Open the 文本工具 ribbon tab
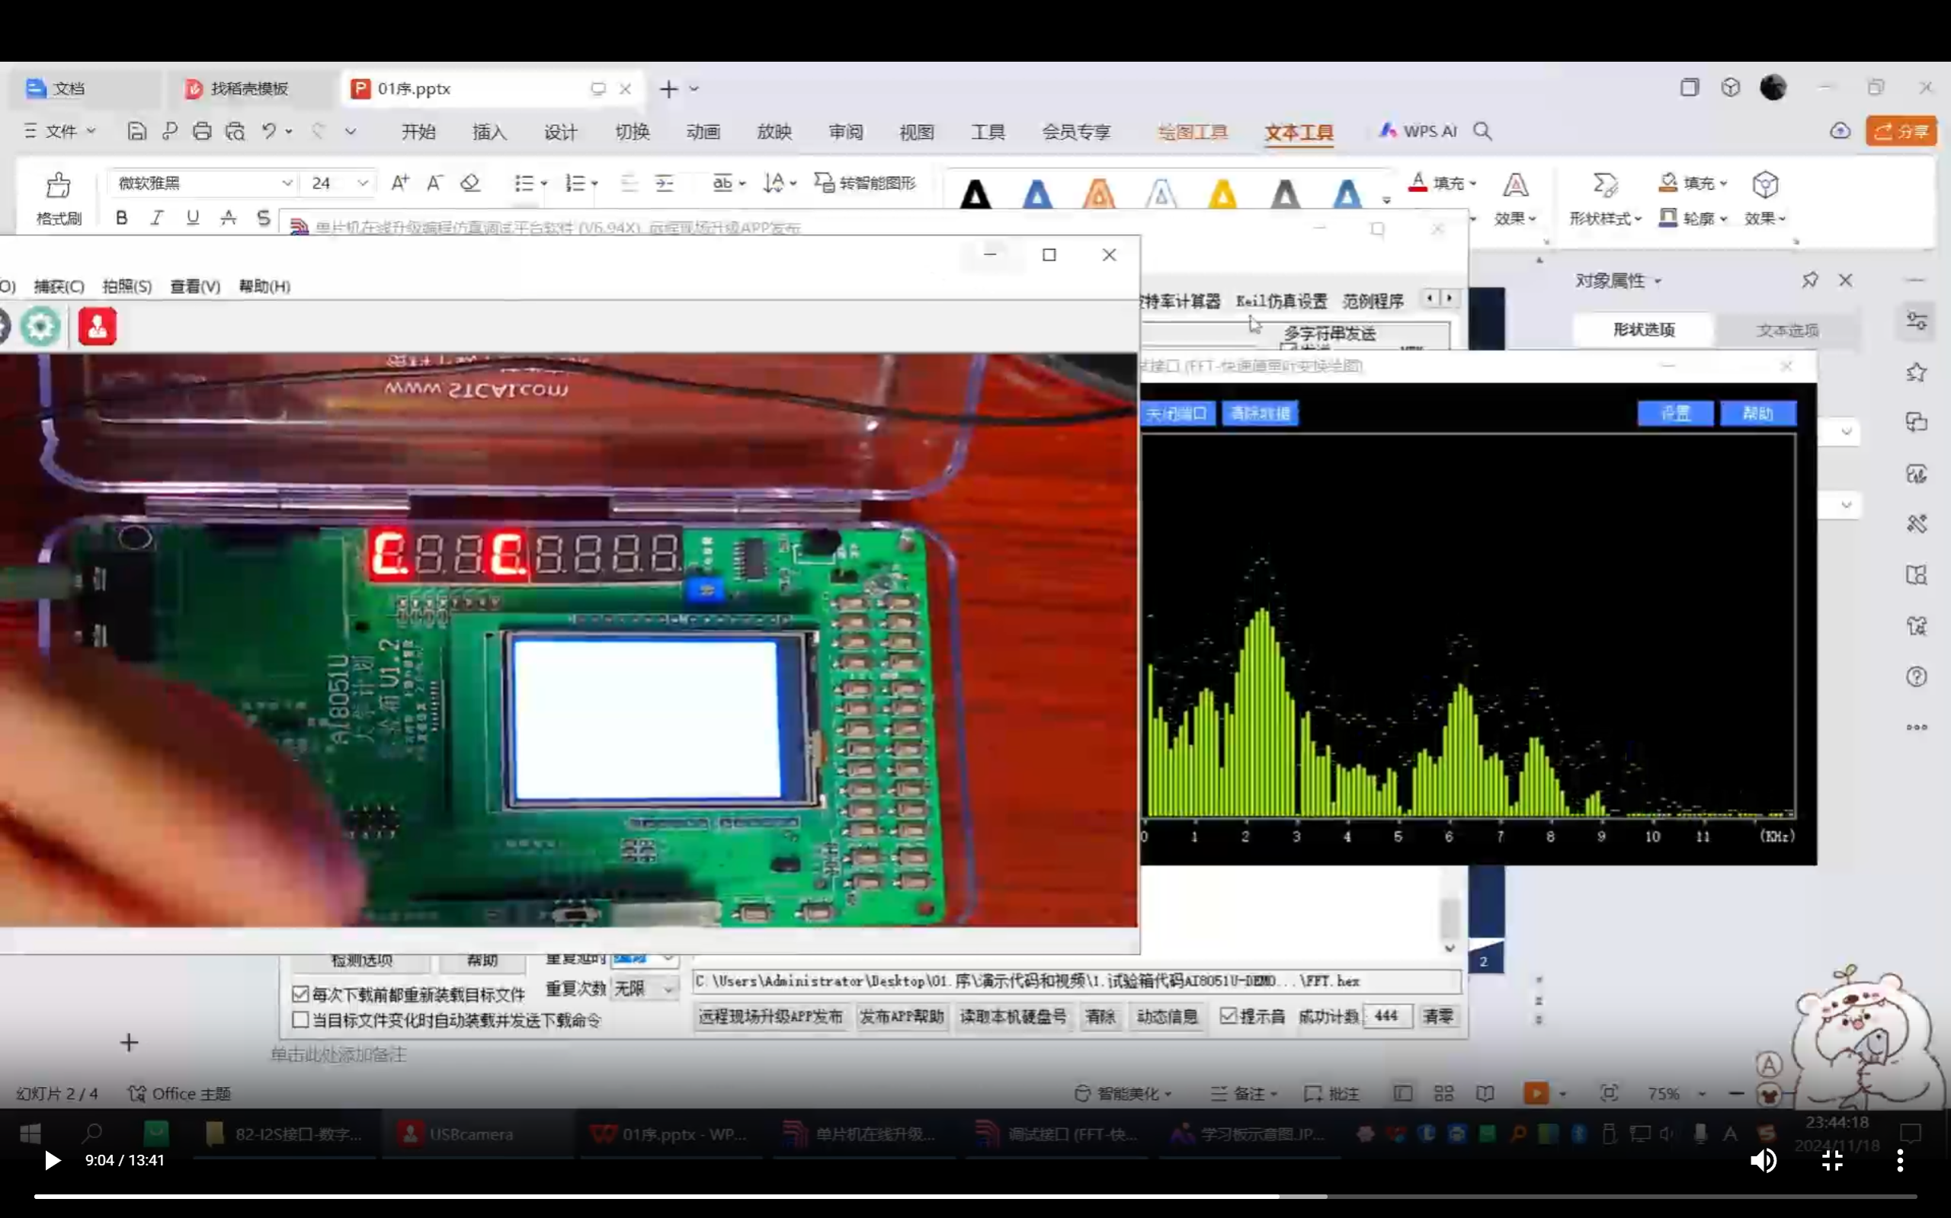The height and width of the screenshot is (1218, 1951). pos(1299,132)
